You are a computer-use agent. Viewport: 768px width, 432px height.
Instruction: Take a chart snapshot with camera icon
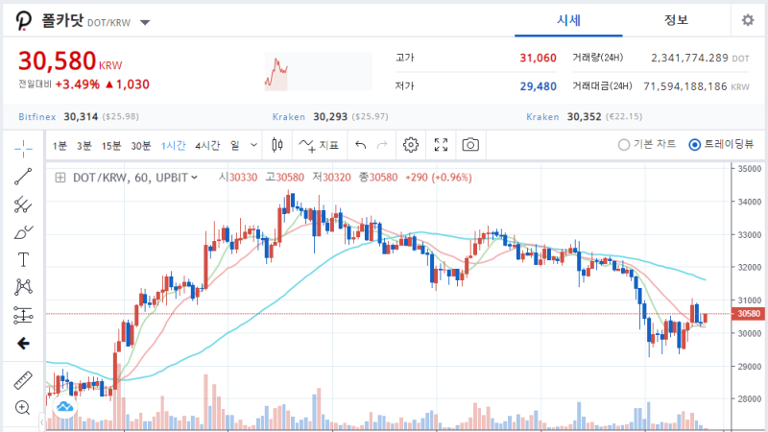tap(470, 145)
